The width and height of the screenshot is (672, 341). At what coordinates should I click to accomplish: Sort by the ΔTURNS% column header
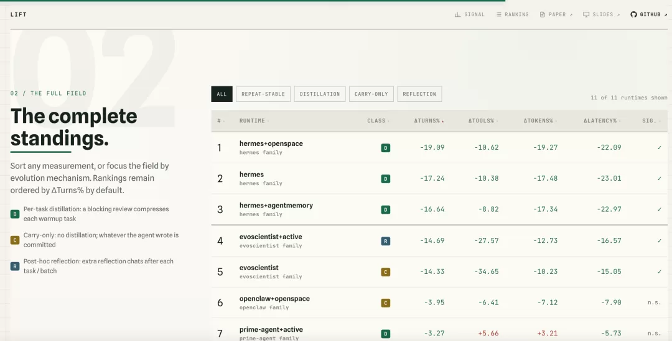429,121
